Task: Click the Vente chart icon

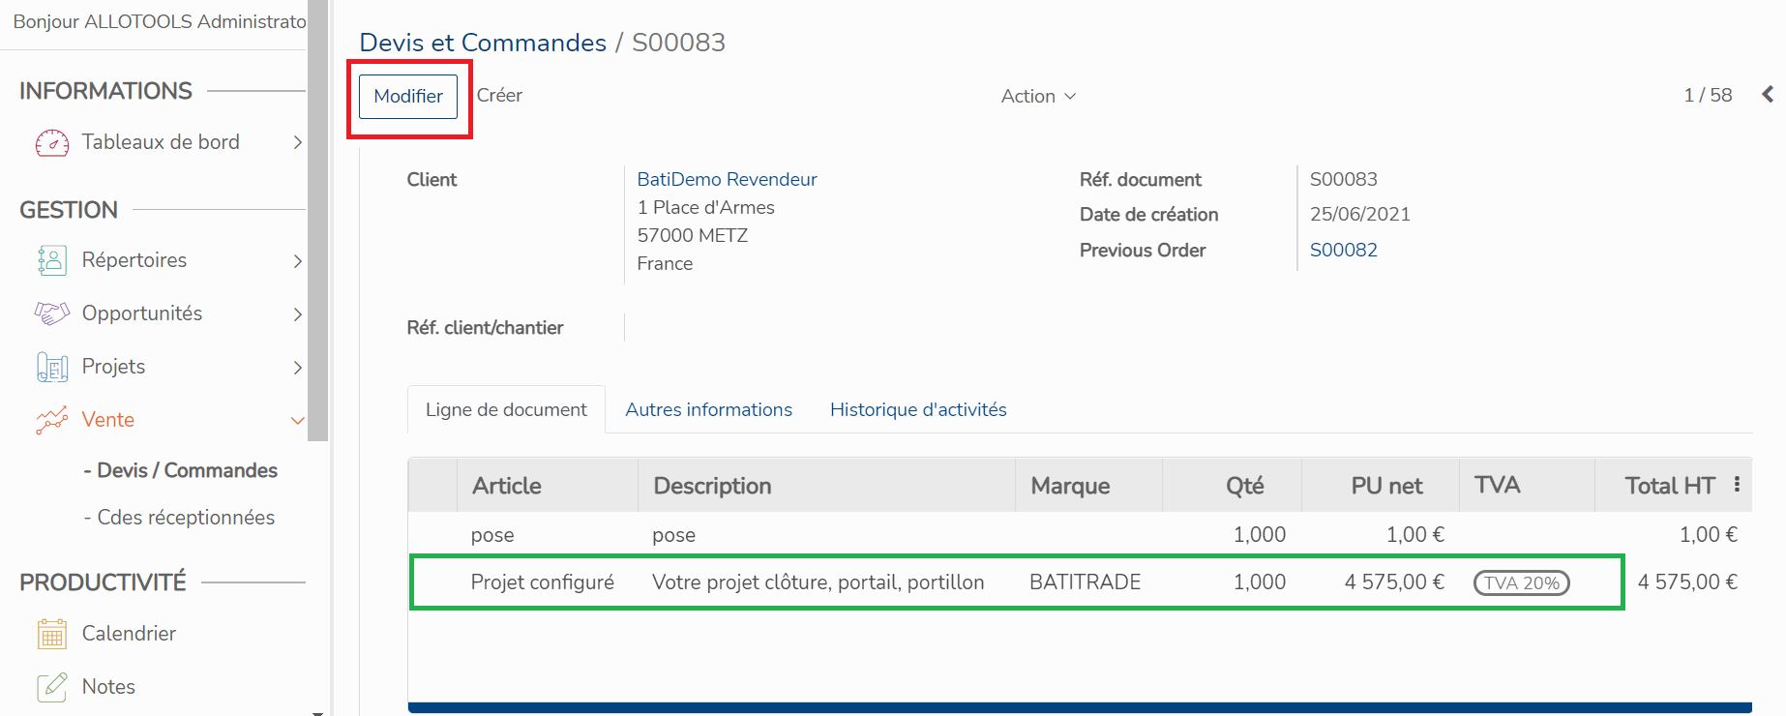Action: 52,420
